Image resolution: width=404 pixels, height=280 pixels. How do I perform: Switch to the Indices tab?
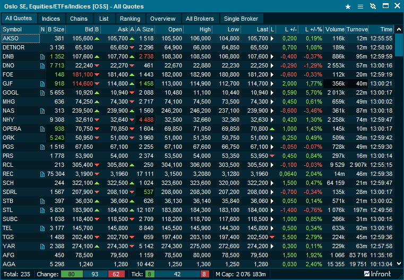tap(51, 19)
